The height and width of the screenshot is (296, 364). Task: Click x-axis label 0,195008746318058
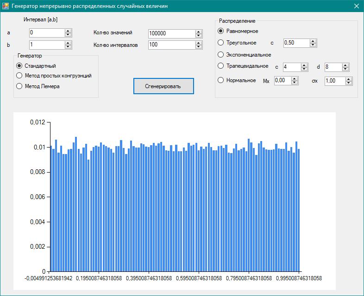pyautogui.click(x=99, y=278)
